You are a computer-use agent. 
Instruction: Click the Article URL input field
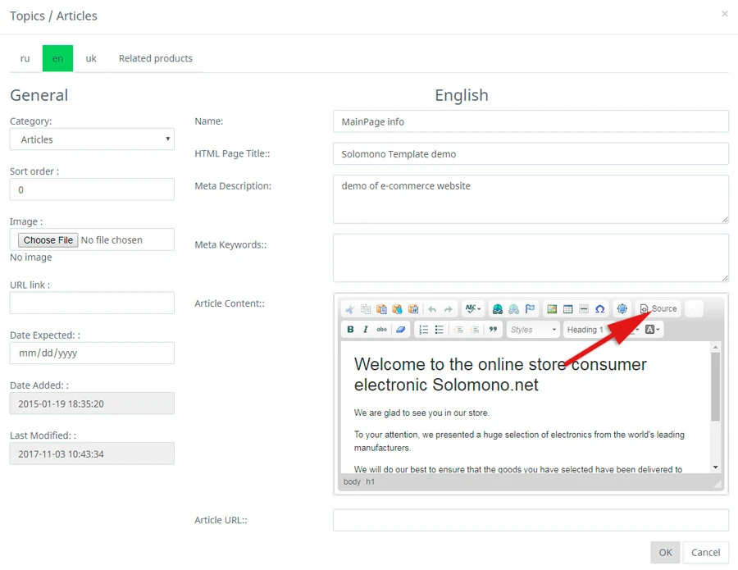pos(531,520)
